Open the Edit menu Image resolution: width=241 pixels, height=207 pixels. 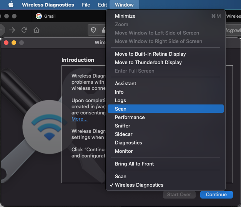[x=102, y=5]
